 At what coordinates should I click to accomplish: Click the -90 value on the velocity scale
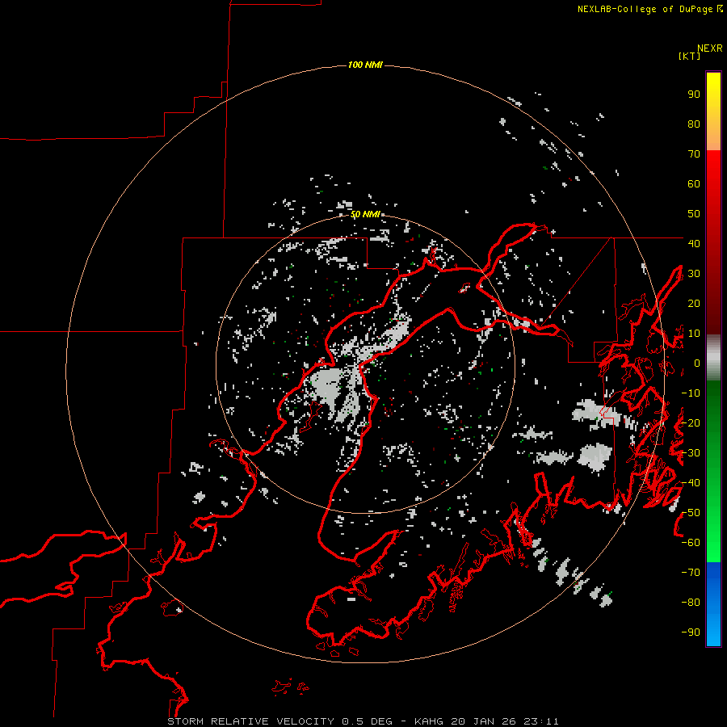691,632
